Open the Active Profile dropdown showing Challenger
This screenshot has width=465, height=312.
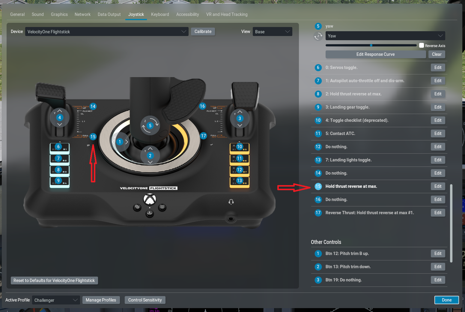pos(56,300)
